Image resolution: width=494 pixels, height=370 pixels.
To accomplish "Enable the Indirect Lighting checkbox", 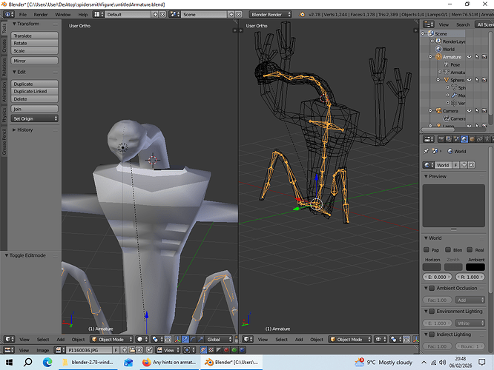I will 432,334.
